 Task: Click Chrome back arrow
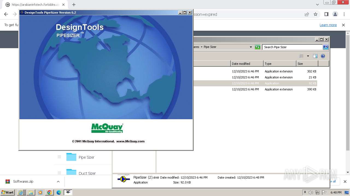(6, 14)
